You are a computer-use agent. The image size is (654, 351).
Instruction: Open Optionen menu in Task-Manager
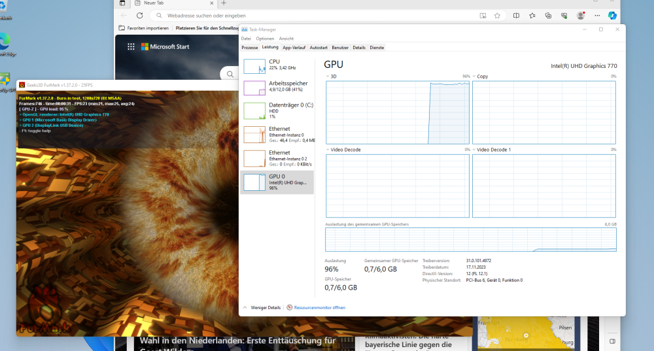tap(265, 39)
